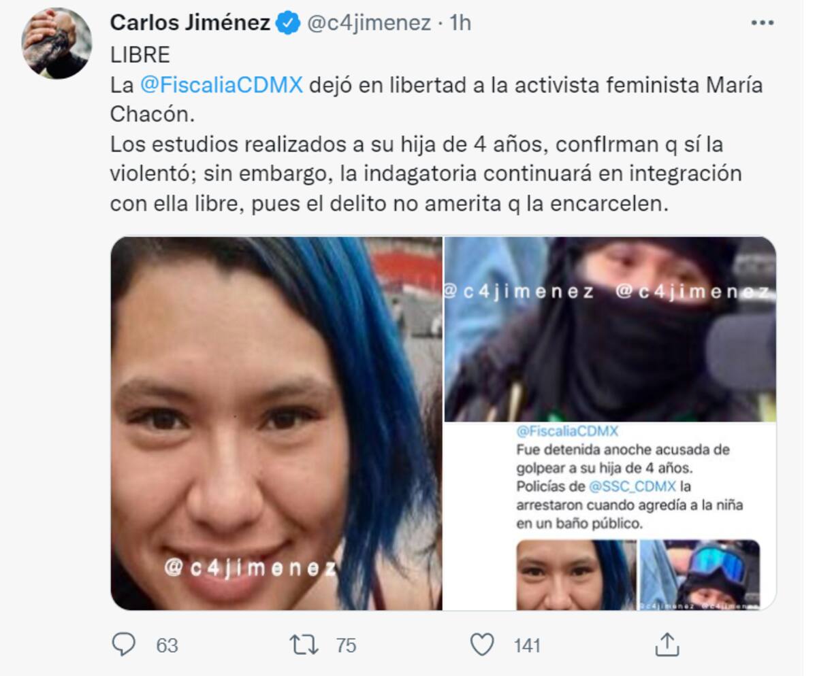Click the reply count 63
This screenshot has height=676, width=817.
167,645
